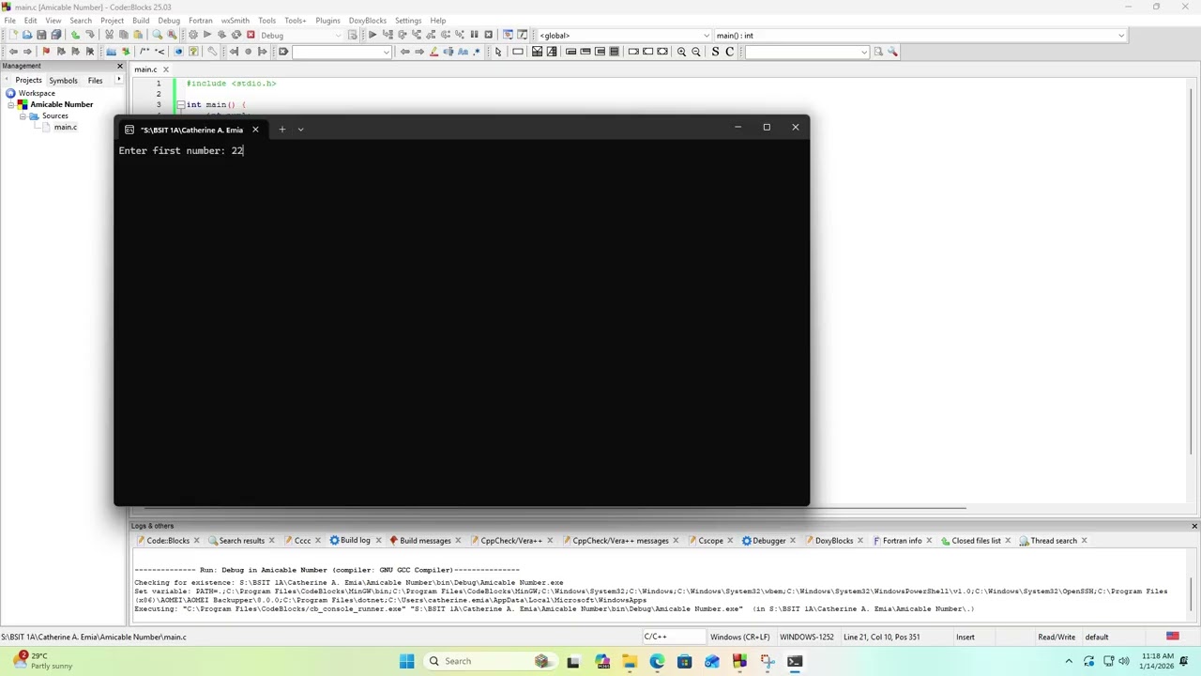1201x676 pixels.
Task: Click the Toggle bookmark flag icon
Action: 45,52
